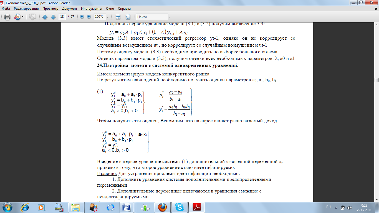Click the line 'Имеем элементарную модель конкурентного рынка'
Viewport: 379px width, 213px height.
[x=153, y=74]
